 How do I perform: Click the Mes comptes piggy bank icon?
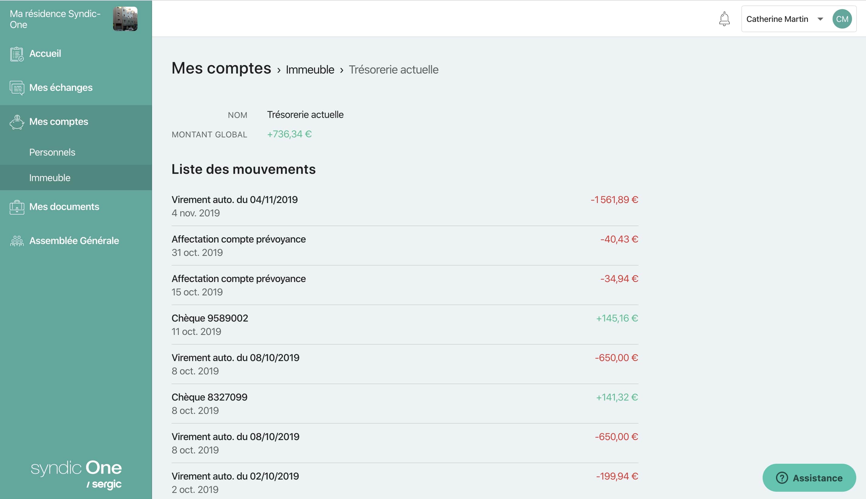(17, 122)
